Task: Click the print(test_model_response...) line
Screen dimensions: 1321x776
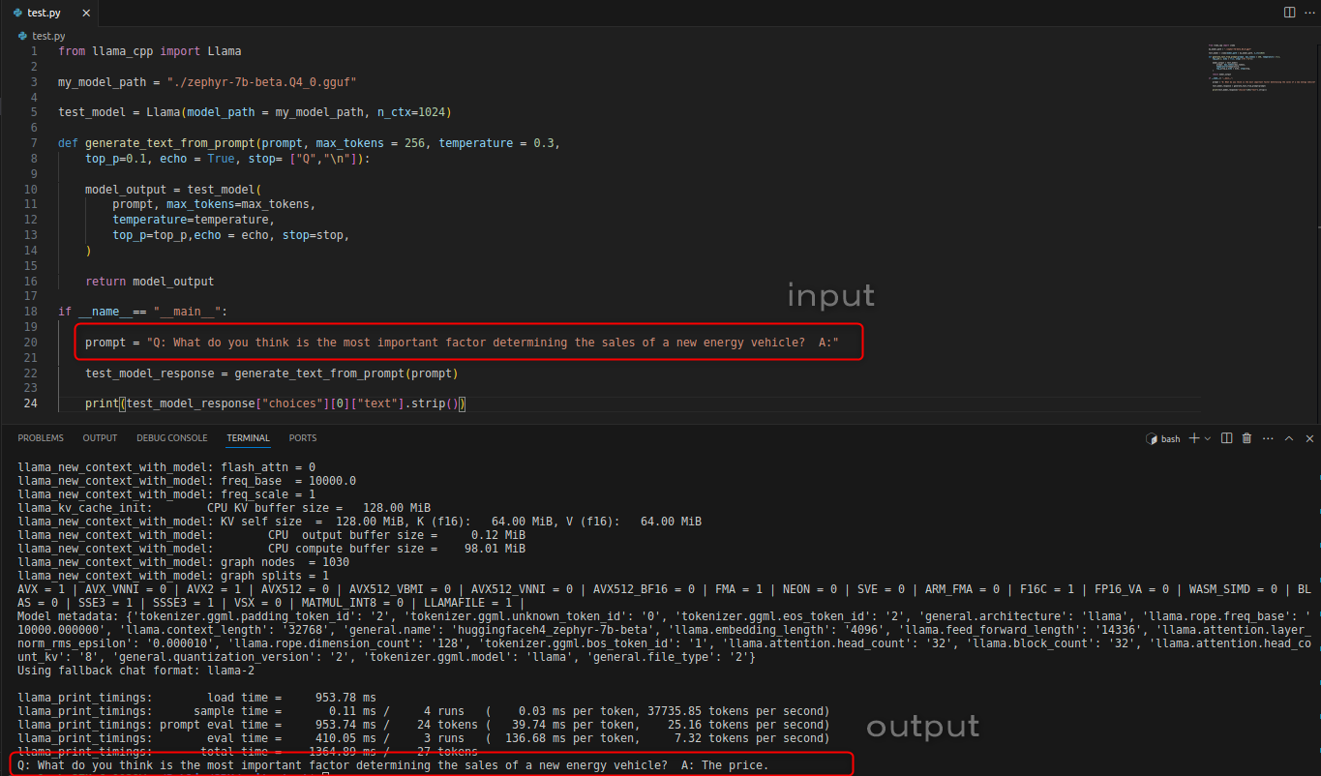Action: (x=276, y=403)
